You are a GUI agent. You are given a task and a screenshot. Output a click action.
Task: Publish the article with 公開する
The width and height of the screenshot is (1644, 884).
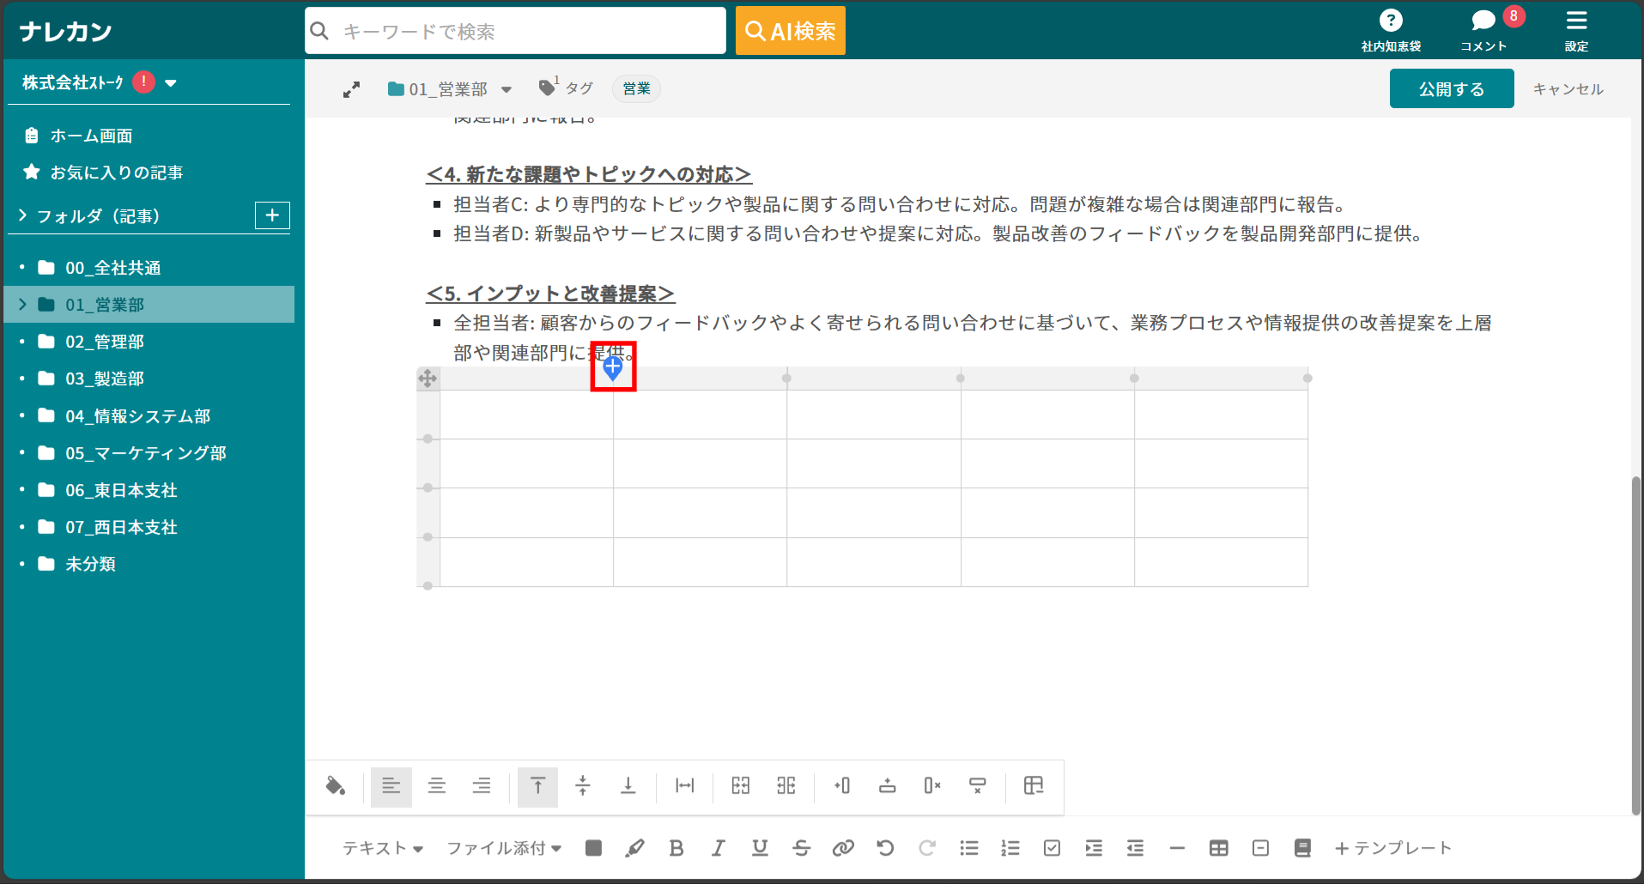coord(1451,88)
